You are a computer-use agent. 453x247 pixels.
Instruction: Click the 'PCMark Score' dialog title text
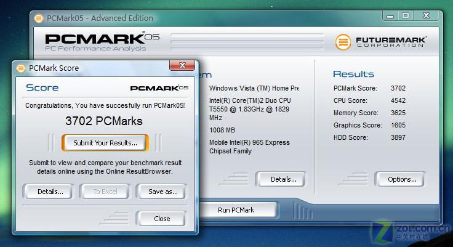pyautogui.click(x=54, y=68)
